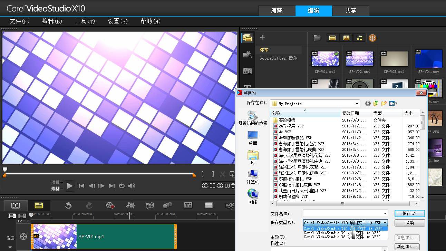This screenshot has height=251, width=446.
Task: Switch to the 共享 share tab
Action: coord(350,11)
